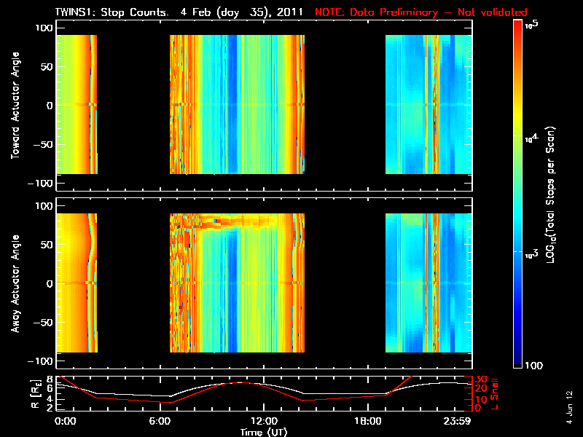Click the red L Shell value '30'
The height and width of the screenshot is (437, 583).
pyautogui.click(x=481, y=379)
